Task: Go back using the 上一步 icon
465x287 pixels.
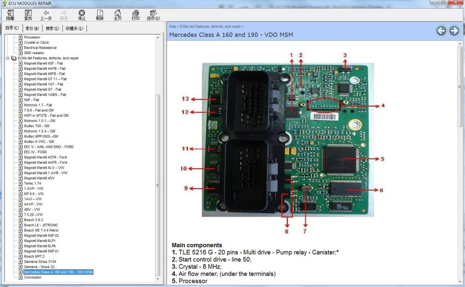Action: coord(45,14)
